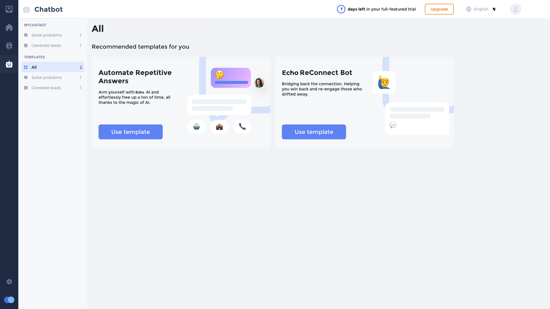Toggle the blue switch at bottom left
This screenshot has height=309, width=550.
9,300
